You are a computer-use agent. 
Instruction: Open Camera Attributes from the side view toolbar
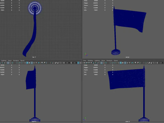[89, 63]
